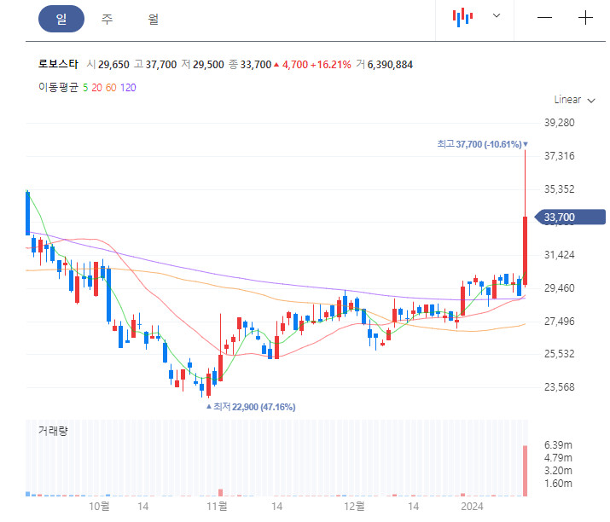Click the 최고 37,700 high marker
This screenshot has width=610, height=522.
[x=482, y=144]
